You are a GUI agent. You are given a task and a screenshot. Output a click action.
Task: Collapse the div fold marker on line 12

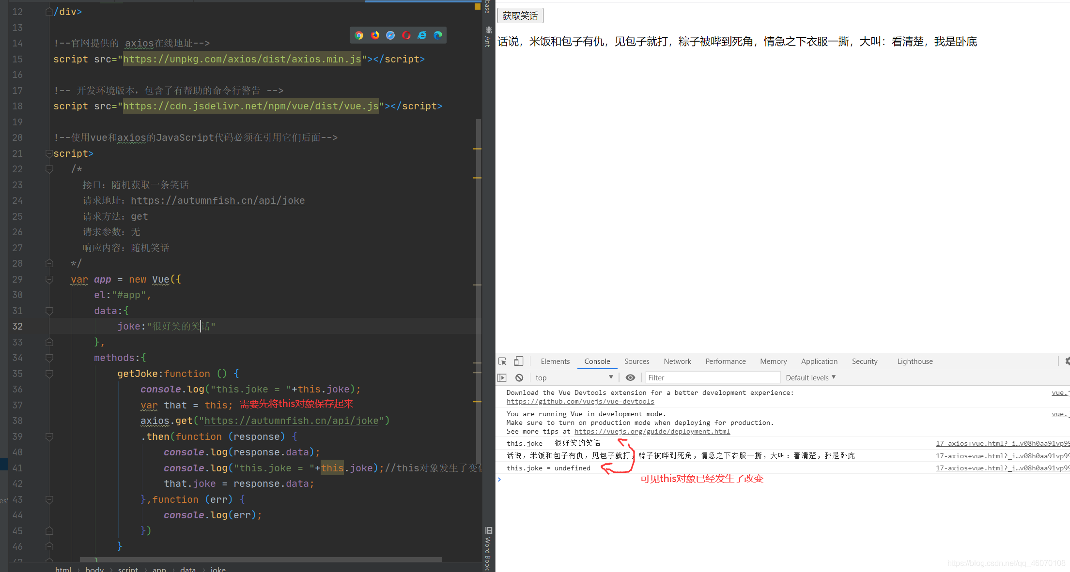click(49, 12)
